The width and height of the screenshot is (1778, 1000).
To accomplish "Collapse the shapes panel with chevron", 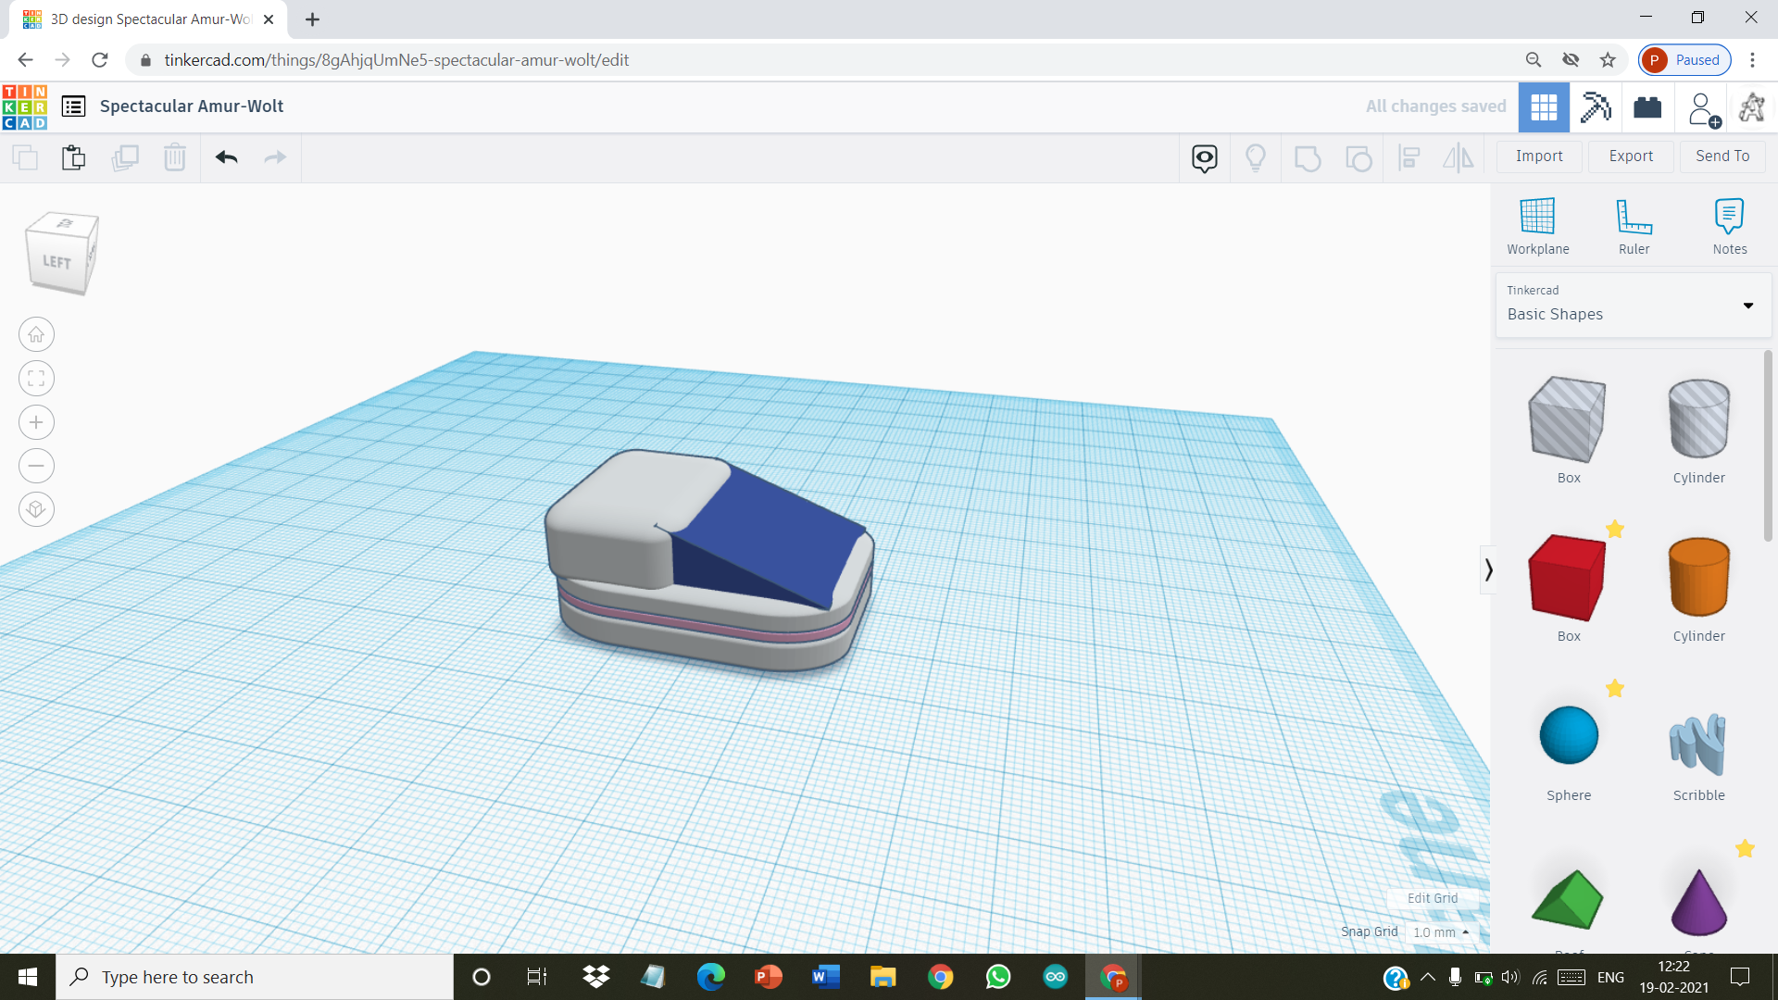I will 1488,569.
